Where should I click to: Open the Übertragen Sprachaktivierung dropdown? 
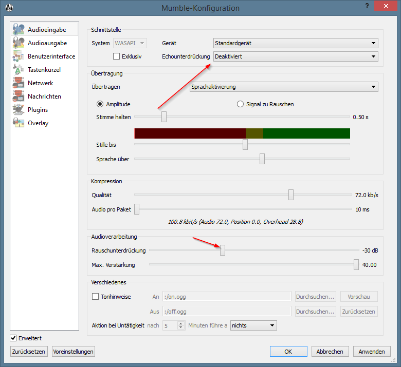click(284, 87)
